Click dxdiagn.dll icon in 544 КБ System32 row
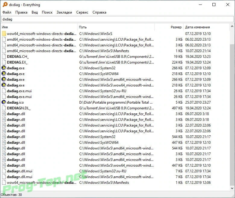 (x=4, y=137)
